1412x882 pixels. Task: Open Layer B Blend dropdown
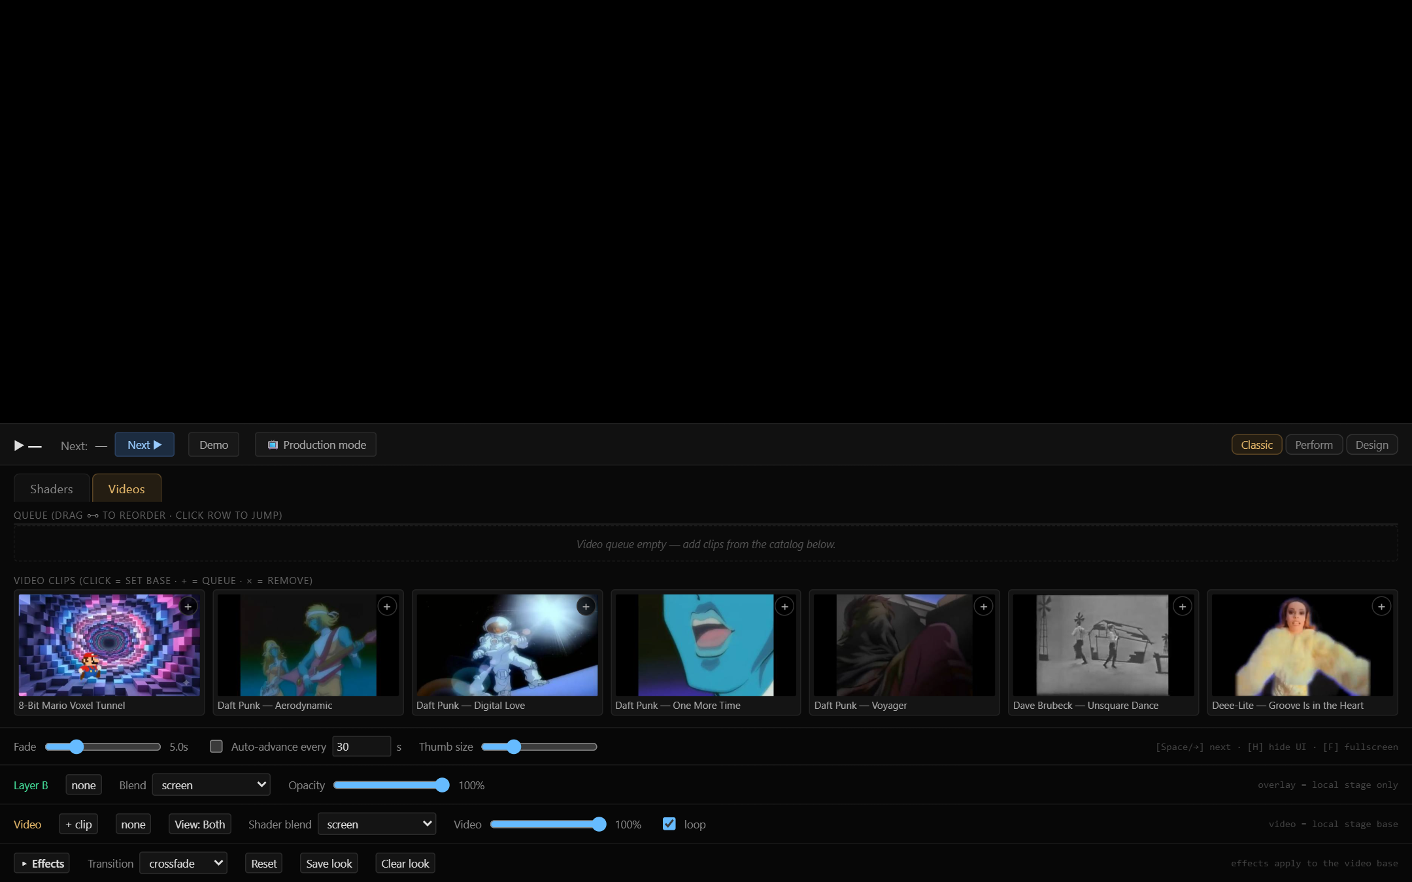pos(211,785)
